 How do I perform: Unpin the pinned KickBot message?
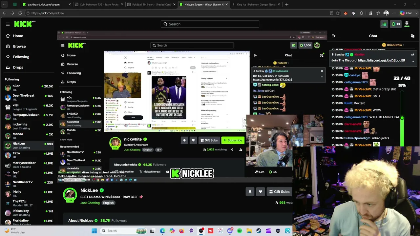(x=413, y=55)
